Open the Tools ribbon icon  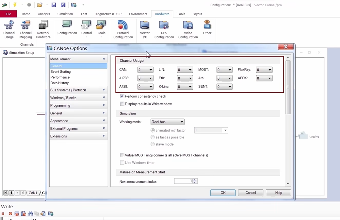pos(101,29)
